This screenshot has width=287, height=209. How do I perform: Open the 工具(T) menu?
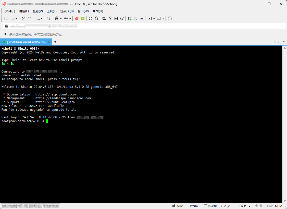[x=52, y=11]
